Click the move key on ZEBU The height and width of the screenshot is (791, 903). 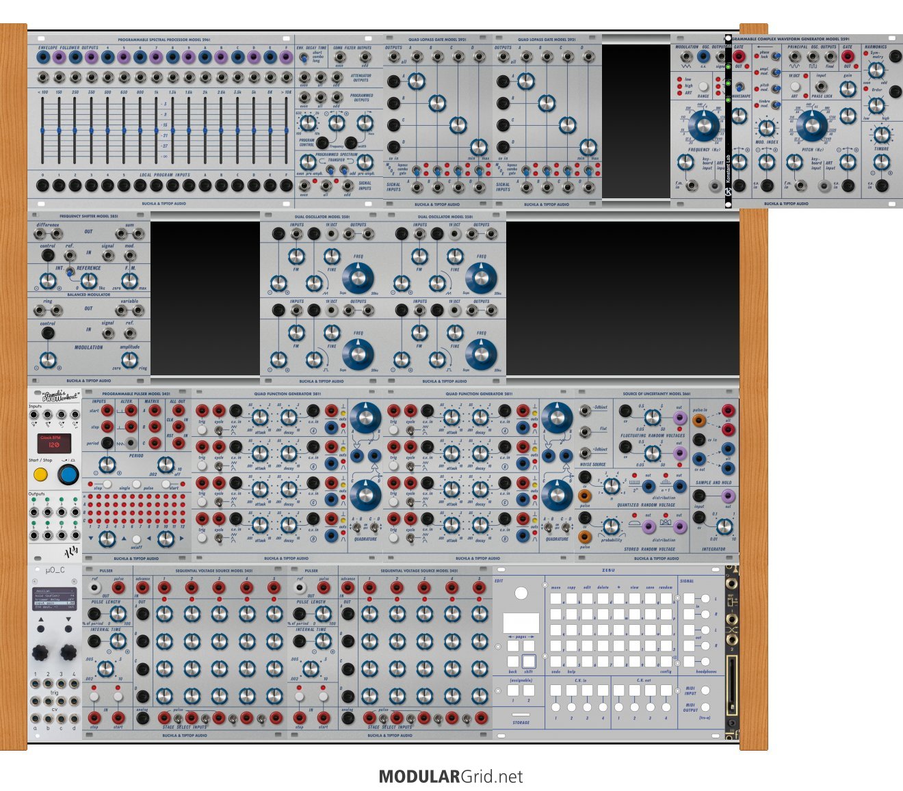pyautogui.click(x=555, y=598)
